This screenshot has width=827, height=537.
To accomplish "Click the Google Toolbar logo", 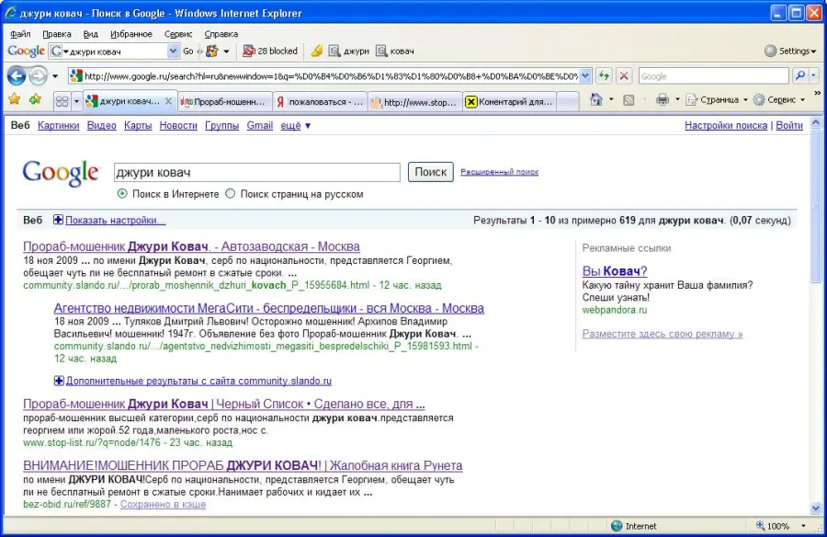I will pyautogui.click(x=26, y=51).
